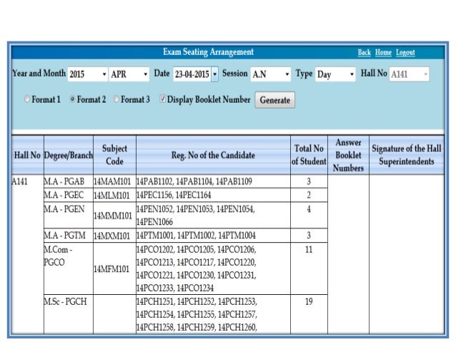Click Reg. No of the Candidate header
Viewport: 456px width, 342px height.
[213, 155]
